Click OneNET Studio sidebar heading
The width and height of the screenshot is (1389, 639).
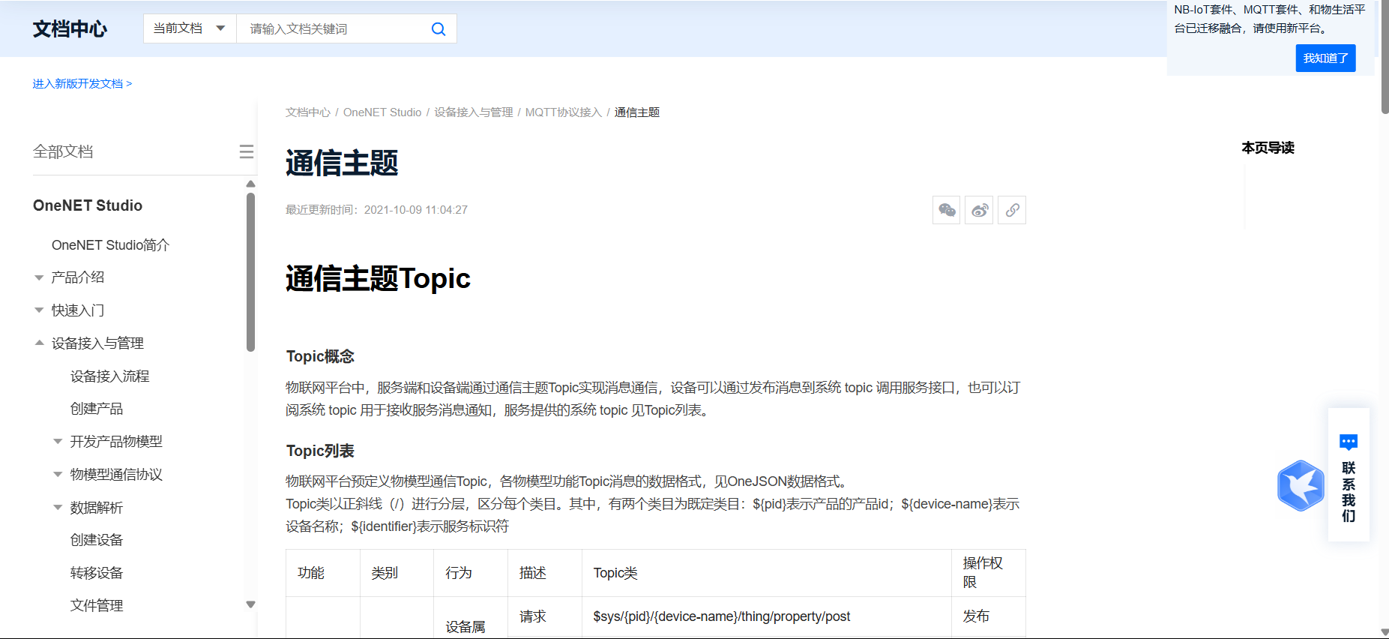coord(88,205)
